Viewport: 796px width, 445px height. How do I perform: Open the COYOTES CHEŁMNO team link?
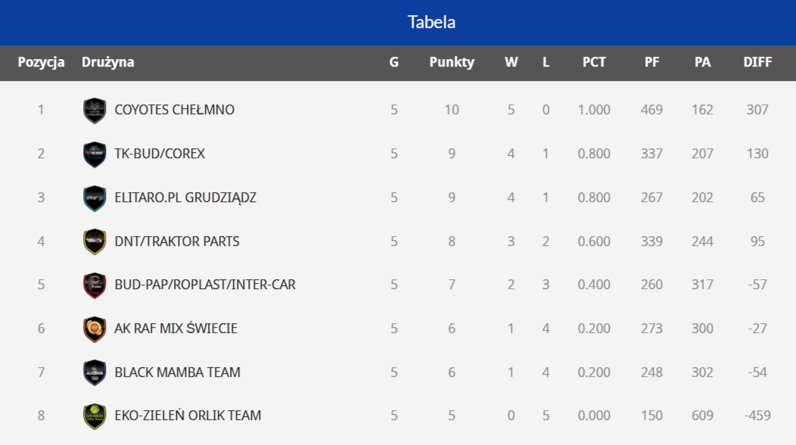[x=174, y=110]
